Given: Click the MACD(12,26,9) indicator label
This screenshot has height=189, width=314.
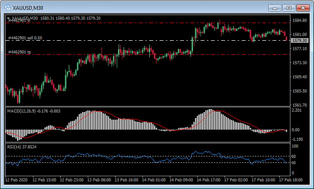Looking at the screenshot, I should (34, 111).
